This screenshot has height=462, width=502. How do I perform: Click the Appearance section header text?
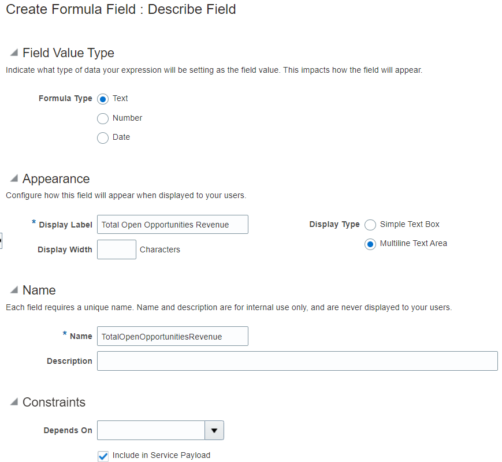56,179
